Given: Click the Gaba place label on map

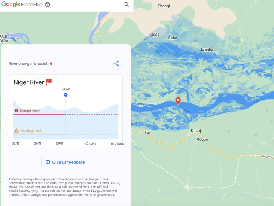Looking at the screenshot, I should (173, 38).
